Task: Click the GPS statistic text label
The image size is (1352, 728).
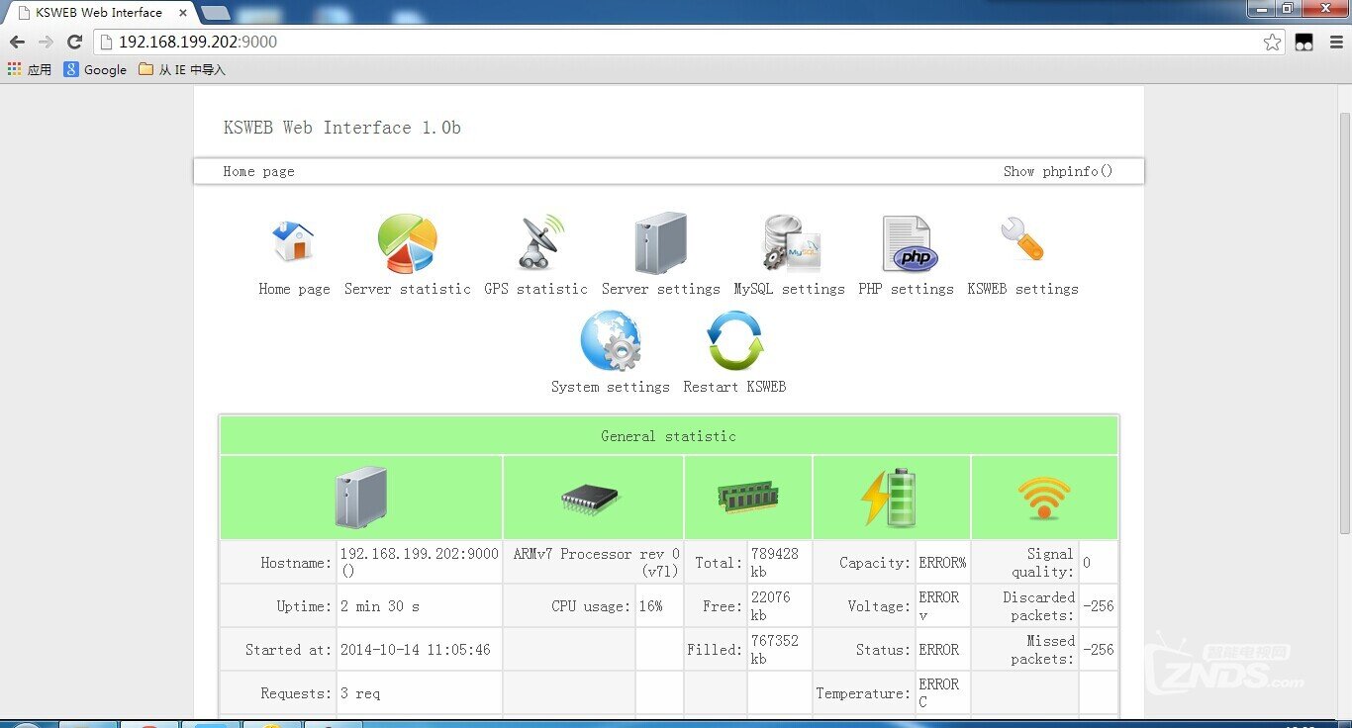Action: pyautogui.click(x=535, y=289)
